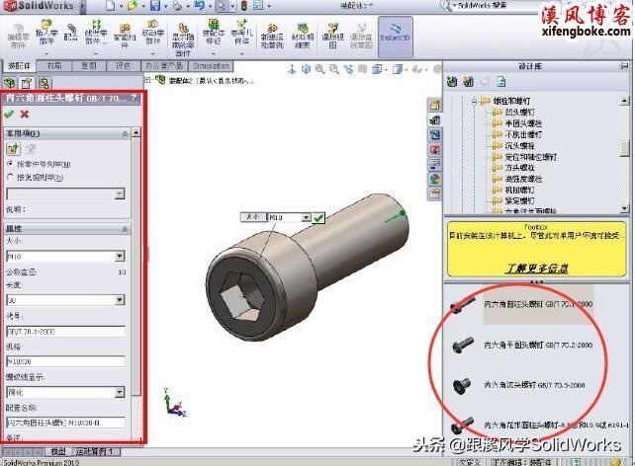Click the GB/T 70.1-2000 part number field
The image size is (635, 466).
[x=66, y=332]
